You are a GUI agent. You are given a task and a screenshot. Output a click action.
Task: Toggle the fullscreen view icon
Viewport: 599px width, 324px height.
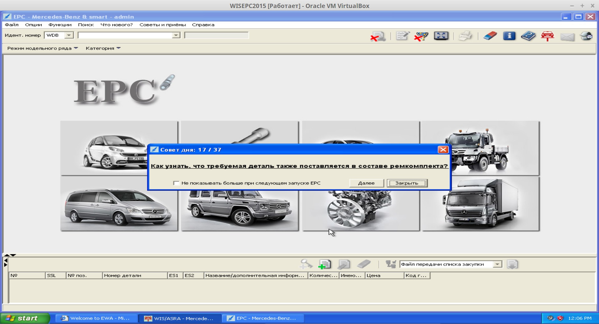point(441,36)
